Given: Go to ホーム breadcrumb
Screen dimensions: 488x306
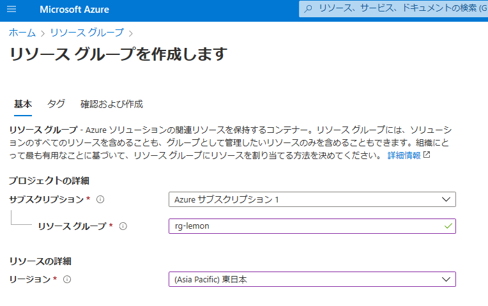Looking at the screenshot, I should [x=22, y=33].
